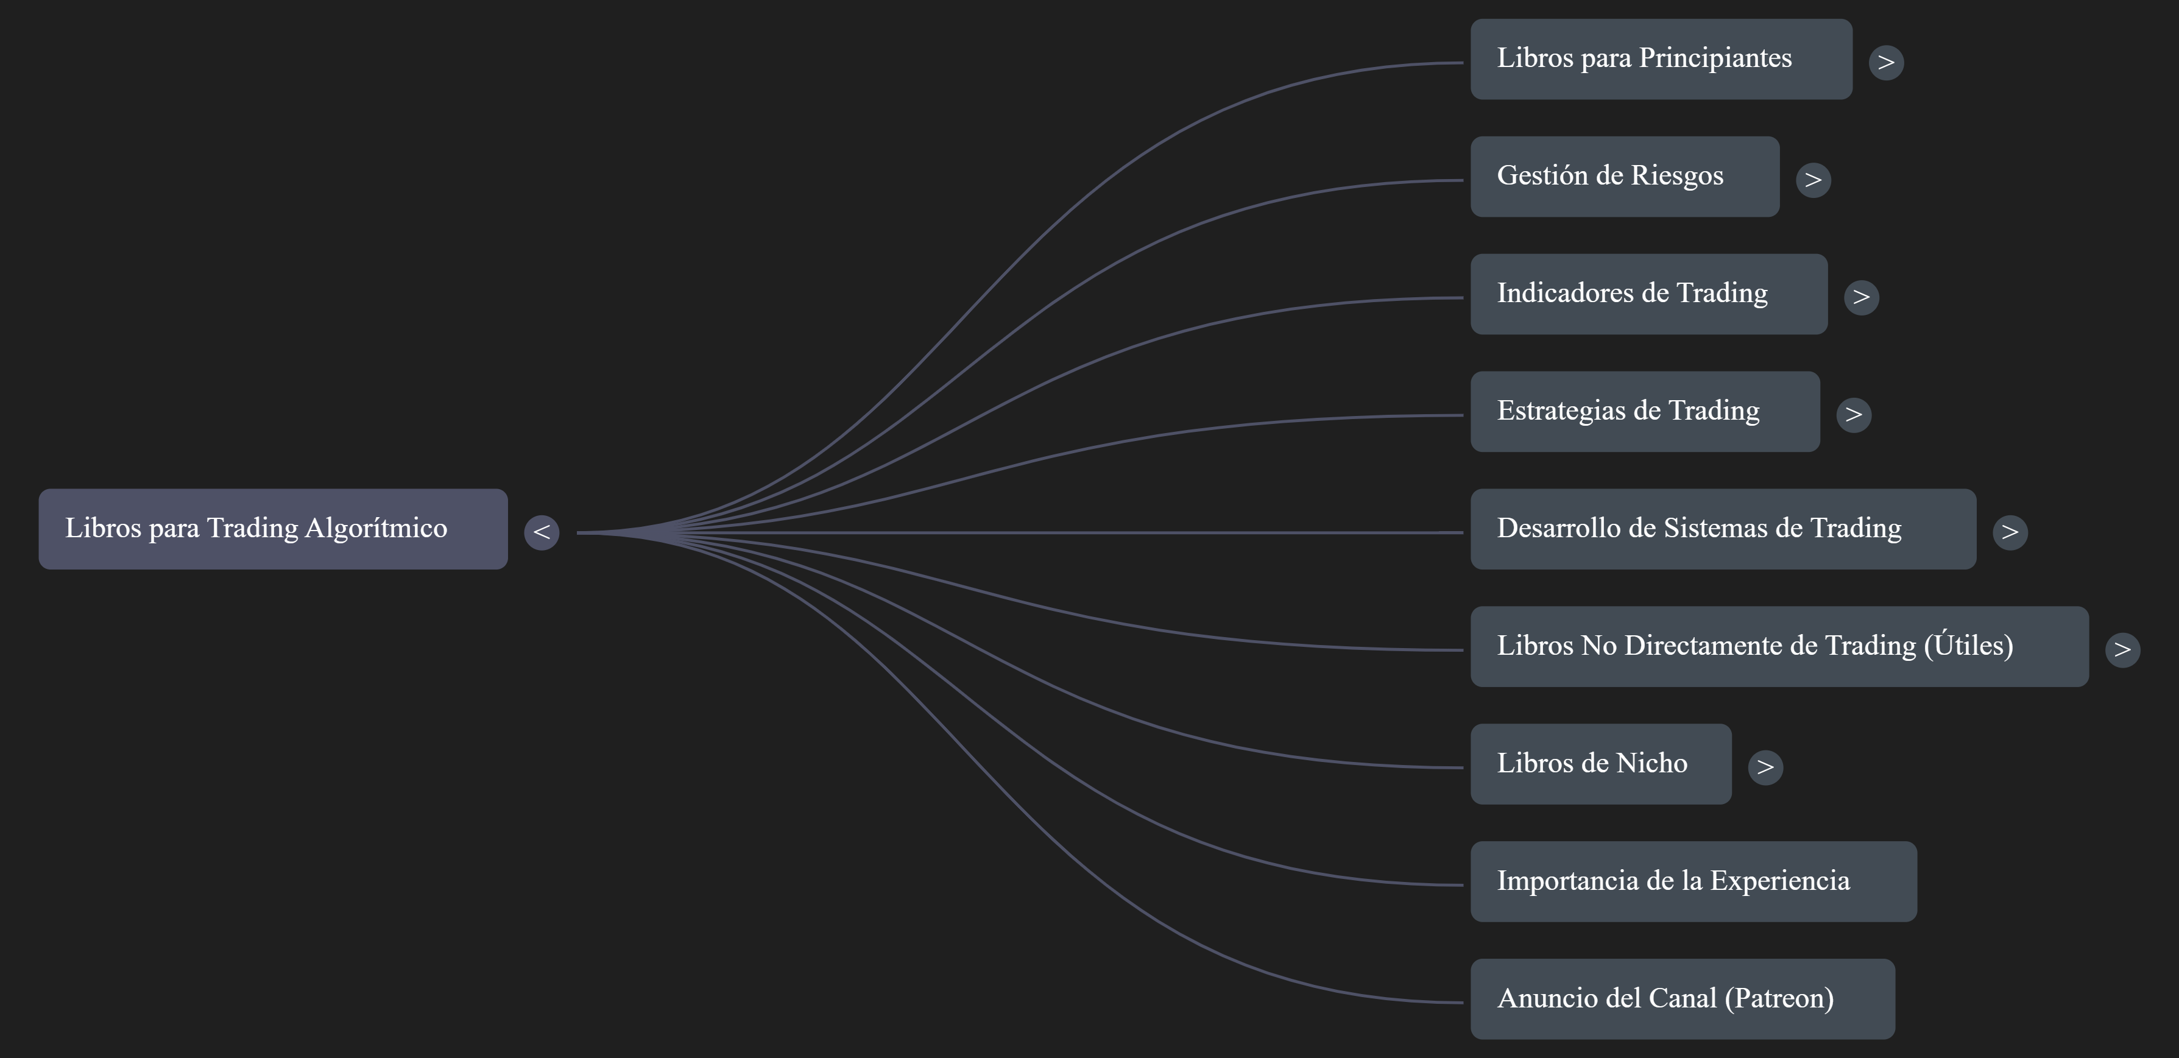Expand the Estrategias de Trading branch arrow
The image size is (2179, 1058).
[x=1853, y=415]
